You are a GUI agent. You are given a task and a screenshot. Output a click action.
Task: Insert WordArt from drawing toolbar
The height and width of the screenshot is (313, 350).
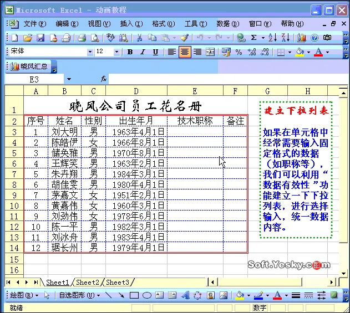tap(185, 296)
